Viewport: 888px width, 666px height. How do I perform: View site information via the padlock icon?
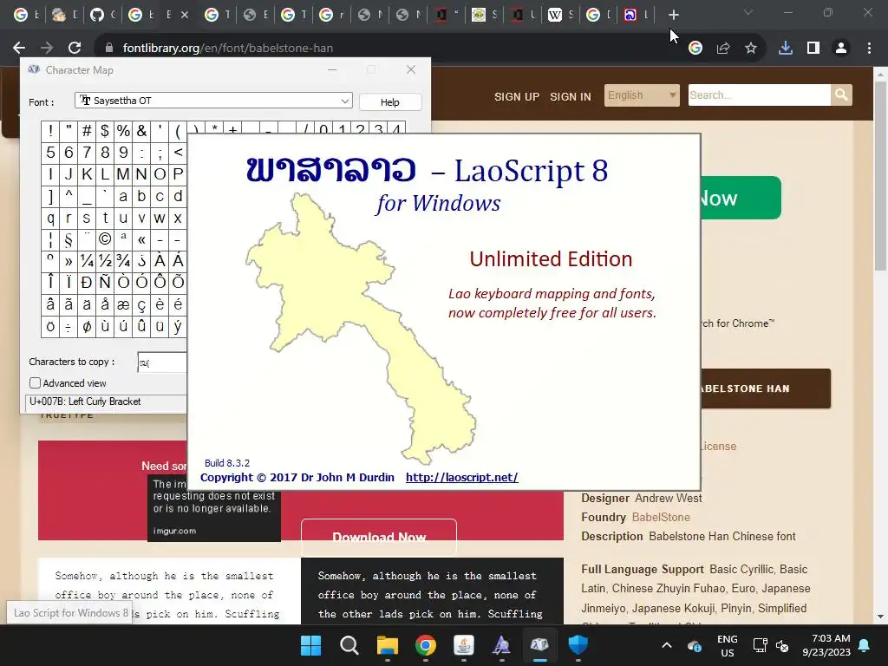[109, 49]
